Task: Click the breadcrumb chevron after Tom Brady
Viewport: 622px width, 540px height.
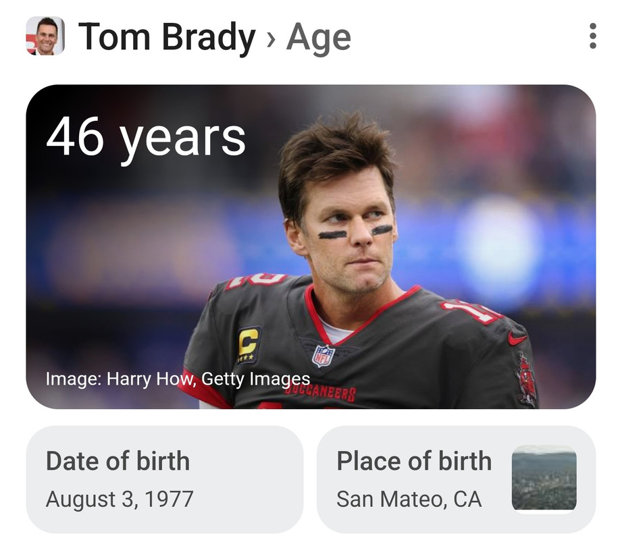Action: point(271,38)
